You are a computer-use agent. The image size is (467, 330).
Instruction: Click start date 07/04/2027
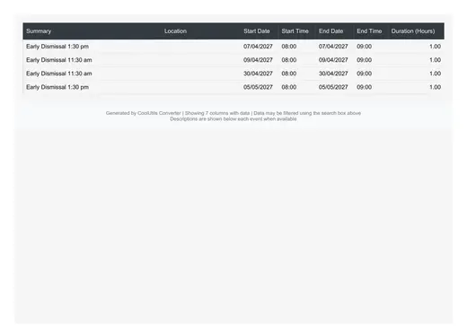coord(258,47)
